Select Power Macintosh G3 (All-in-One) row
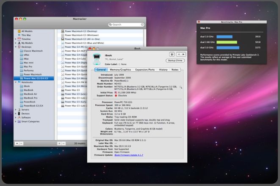Image resolution: width=280 pixels, height=186 pixels. (100, 39)
